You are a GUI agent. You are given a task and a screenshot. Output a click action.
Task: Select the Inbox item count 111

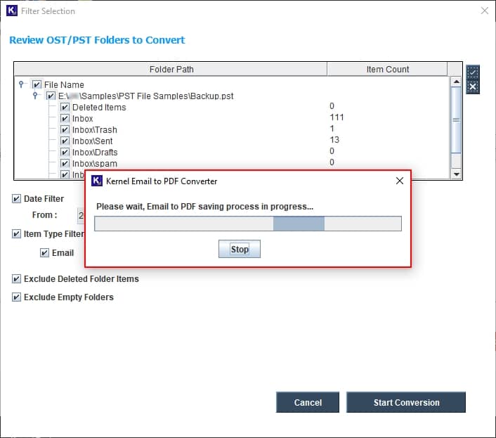click(x=337, y=117)
